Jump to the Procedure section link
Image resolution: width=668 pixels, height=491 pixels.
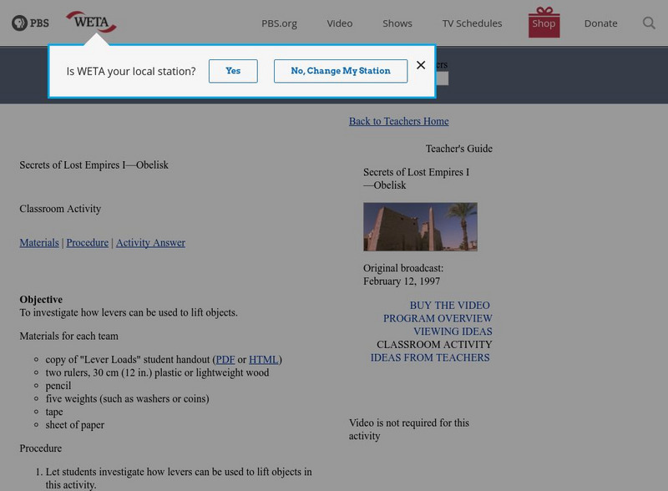[88, 242]
